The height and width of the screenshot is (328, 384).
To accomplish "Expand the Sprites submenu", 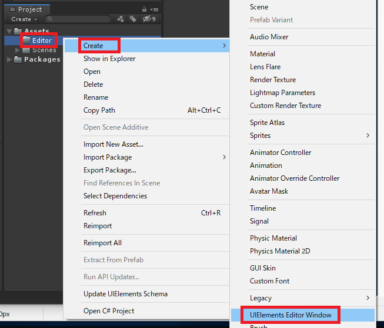I will [303, 136].
